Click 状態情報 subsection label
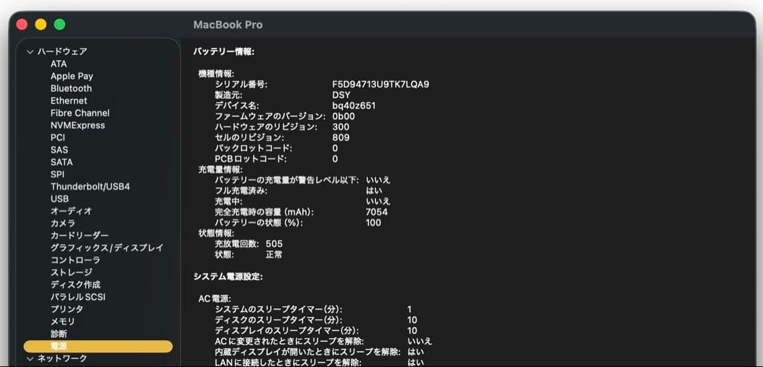Image resolution: width=763 pixels, height=367 pixels. 217,234
